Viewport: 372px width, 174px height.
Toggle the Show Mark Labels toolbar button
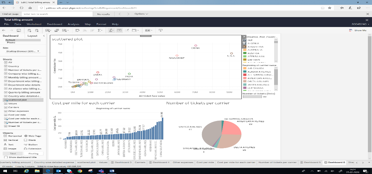click(x=119, y=30)
